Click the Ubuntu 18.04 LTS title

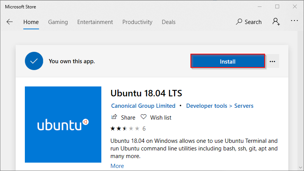coord(146,93)
